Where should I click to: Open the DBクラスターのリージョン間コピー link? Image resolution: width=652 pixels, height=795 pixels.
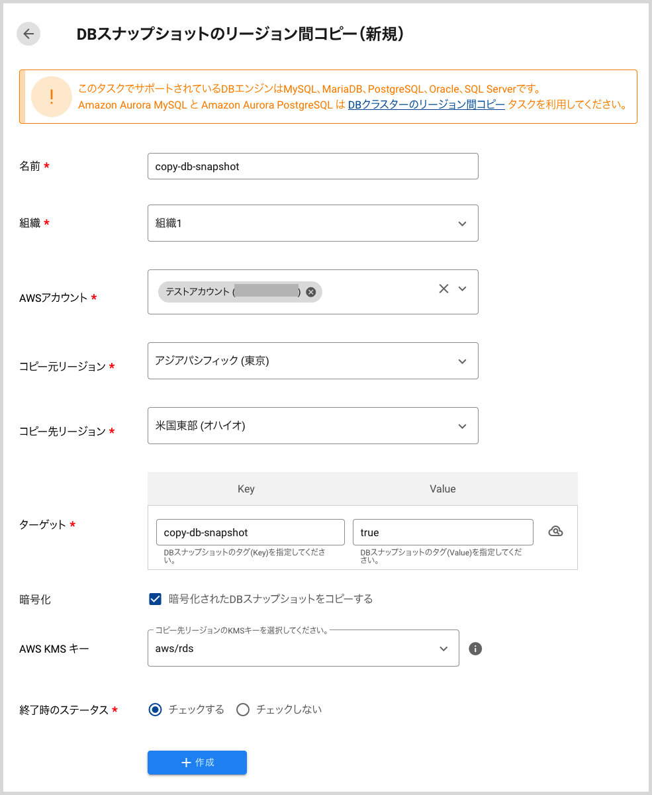point(426,105)
